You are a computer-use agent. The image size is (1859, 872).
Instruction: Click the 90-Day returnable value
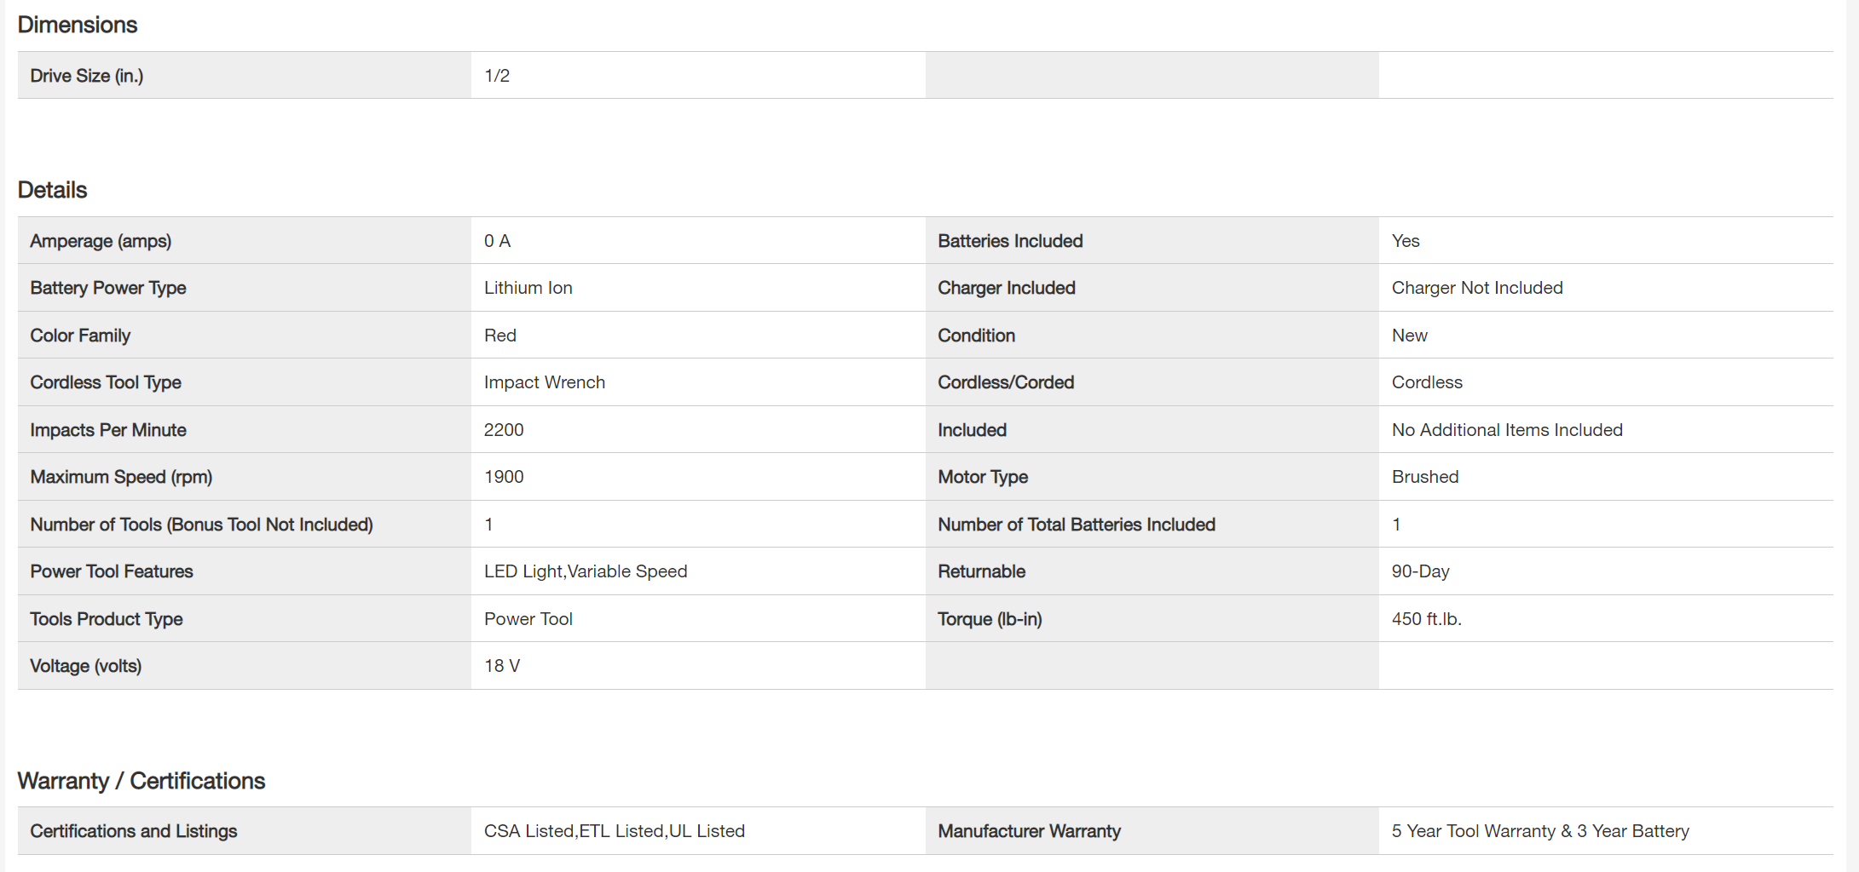coord(1421,571)
